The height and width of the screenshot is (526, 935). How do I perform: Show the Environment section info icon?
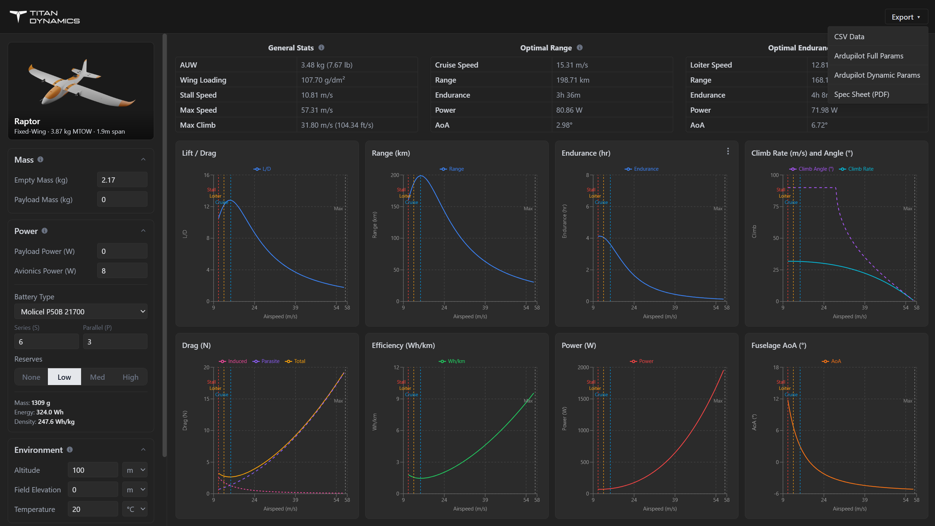70,450
